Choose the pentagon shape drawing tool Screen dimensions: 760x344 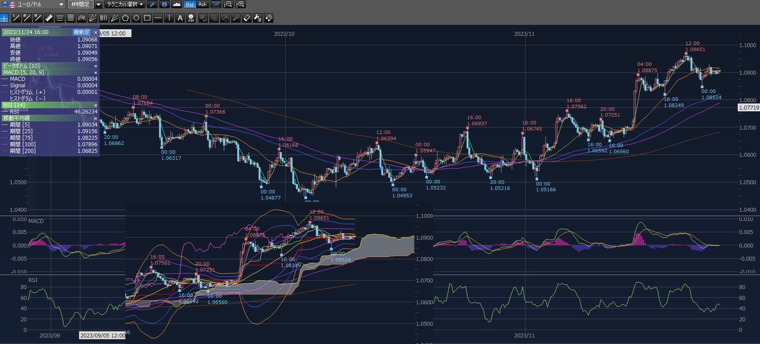pos(125,18)
